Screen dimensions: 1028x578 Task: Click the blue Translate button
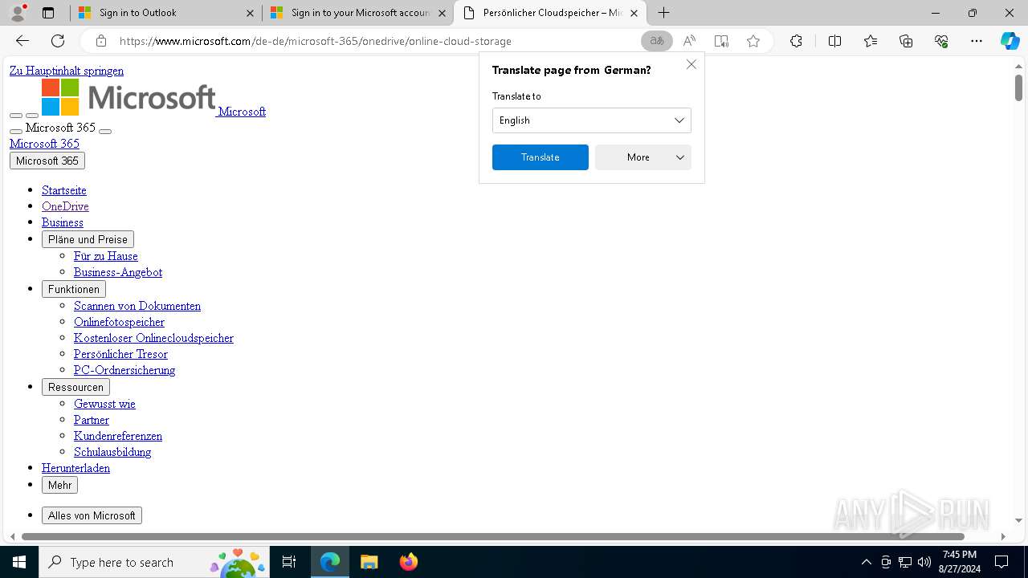(541, 157)
